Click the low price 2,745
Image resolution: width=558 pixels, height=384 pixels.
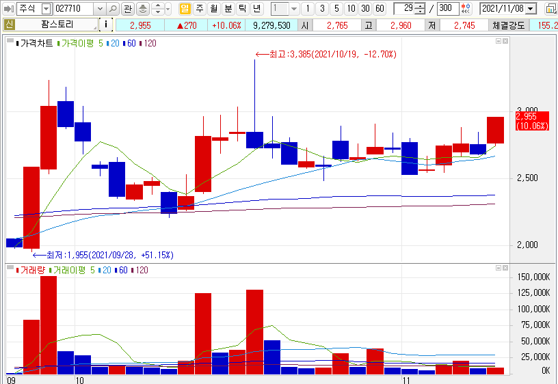[x=464, y=25]
